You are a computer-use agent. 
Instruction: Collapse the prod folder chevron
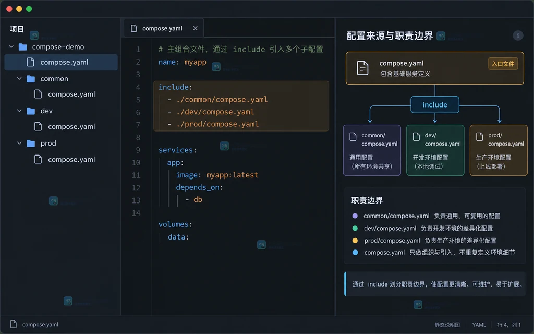coord(19,143)
